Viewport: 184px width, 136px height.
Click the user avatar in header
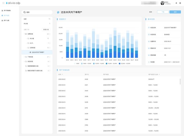pos(163,3)
